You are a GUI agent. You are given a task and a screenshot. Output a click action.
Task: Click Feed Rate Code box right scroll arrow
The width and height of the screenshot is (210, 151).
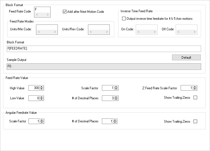[48, 15]
